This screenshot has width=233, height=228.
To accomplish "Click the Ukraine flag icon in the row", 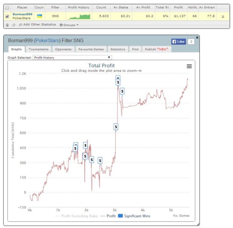I will tap(39, 16).
